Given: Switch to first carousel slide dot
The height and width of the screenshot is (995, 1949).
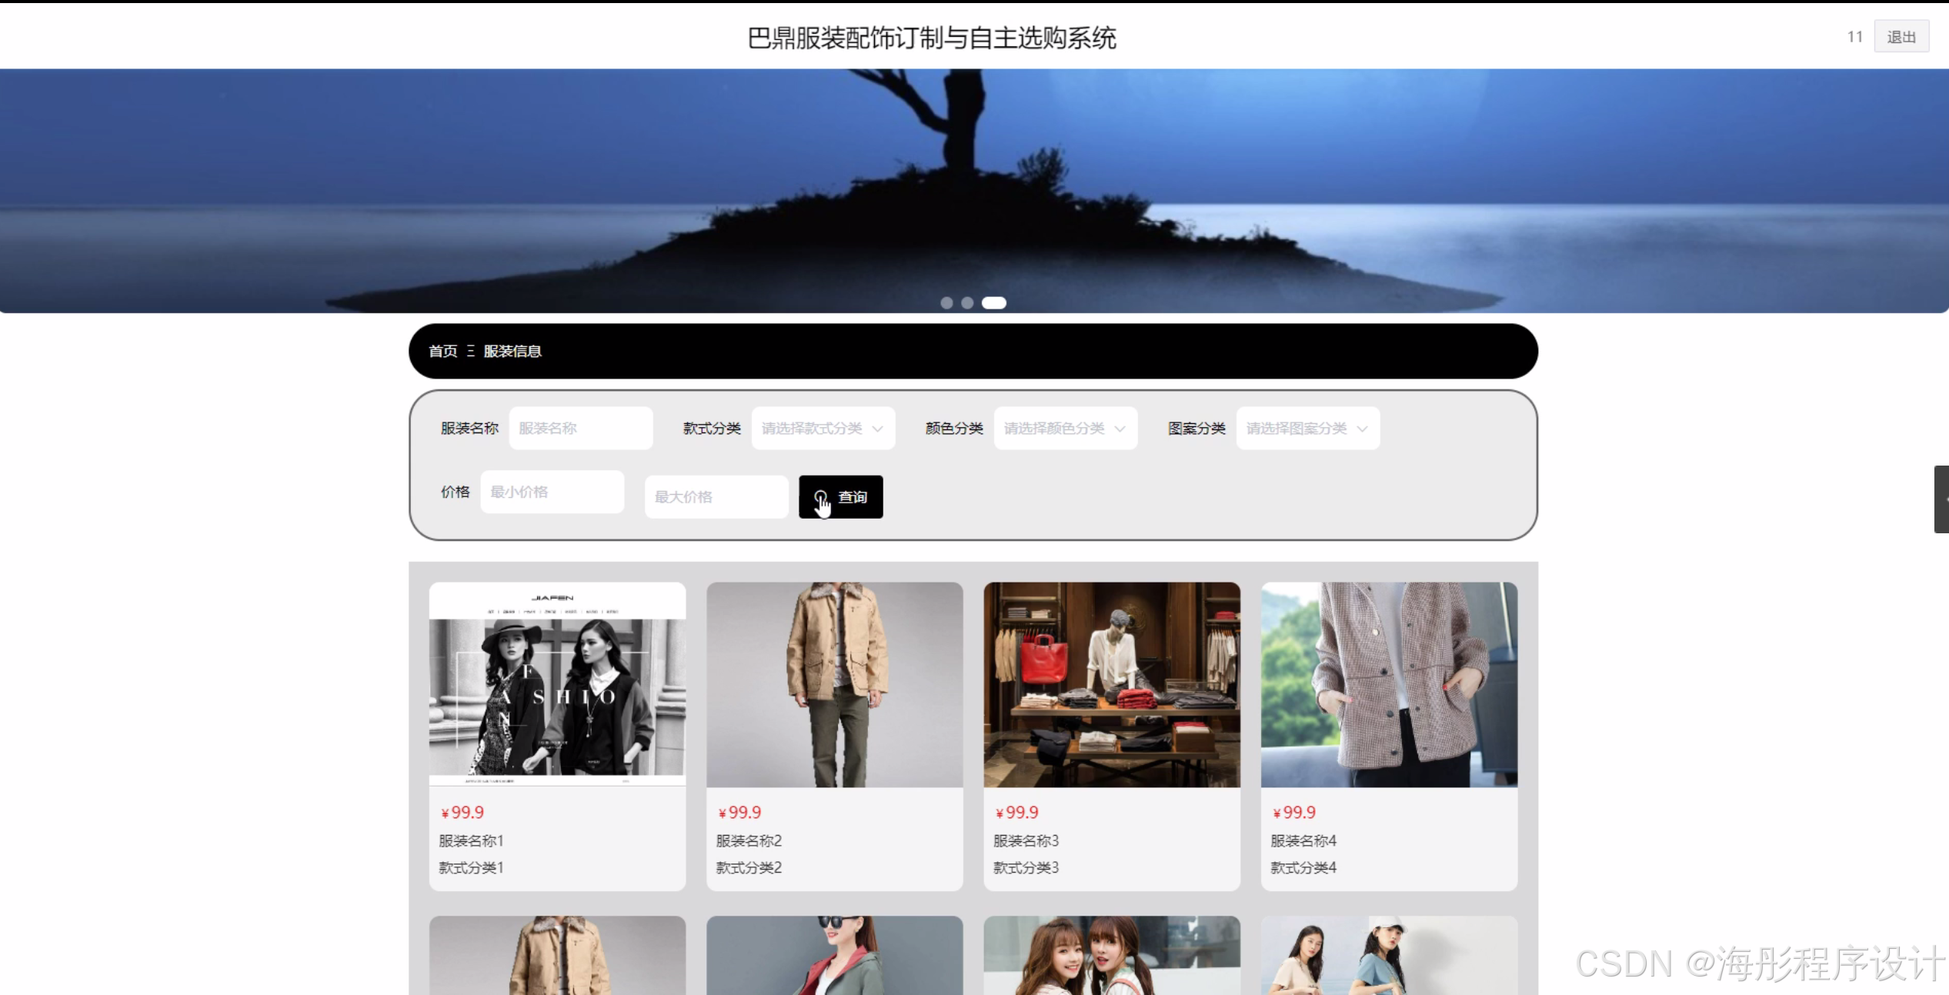Looking at the screenshot, I should 946,303.
